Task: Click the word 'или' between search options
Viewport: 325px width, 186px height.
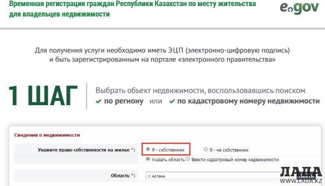Action: pyautogui.click(x=156, y=101)
